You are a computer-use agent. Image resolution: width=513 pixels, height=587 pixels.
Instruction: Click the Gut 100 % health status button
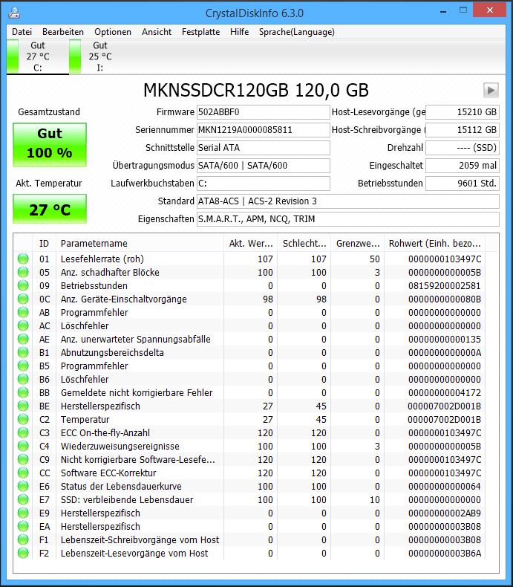pyautogui.click(x=50, y=145)
